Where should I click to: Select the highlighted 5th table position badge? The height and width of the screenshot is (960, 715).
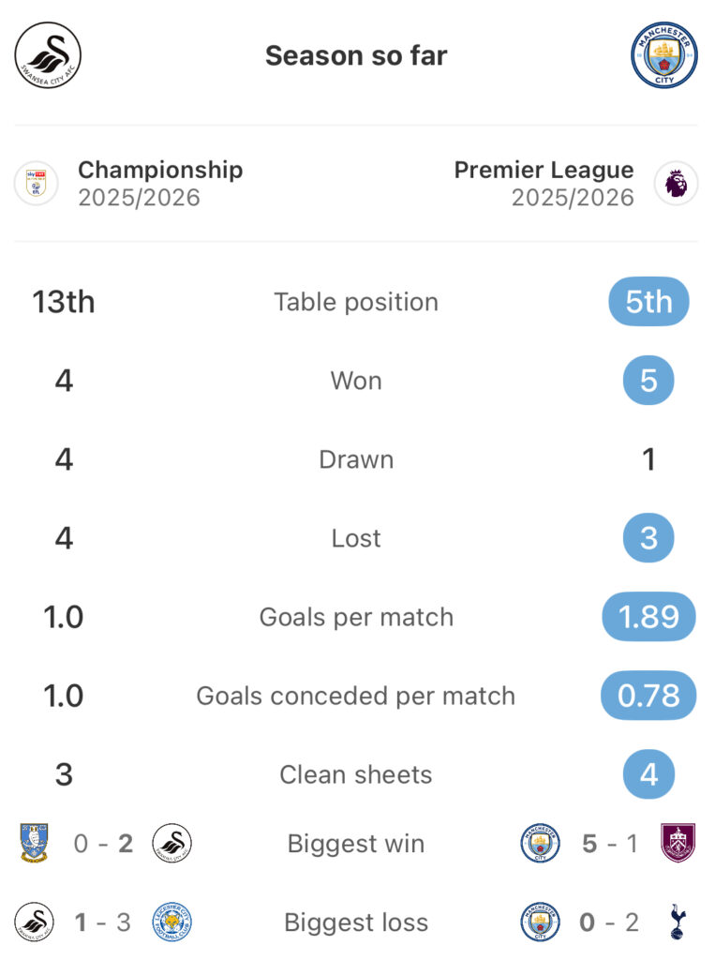(x=648, y=302)
